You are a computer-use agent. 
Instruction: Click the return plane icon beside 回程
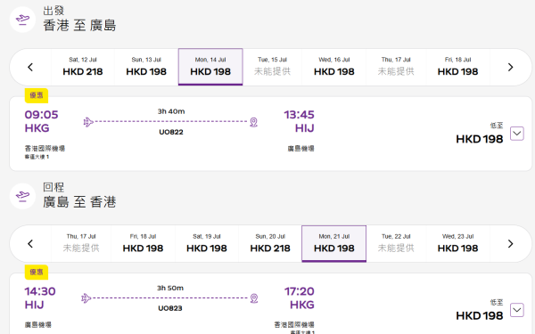click(22, 196)
